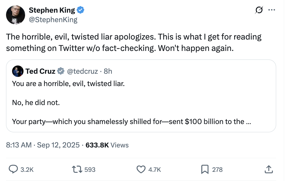Click Ted Cruz's small avatar

click(x=17, y=71)
